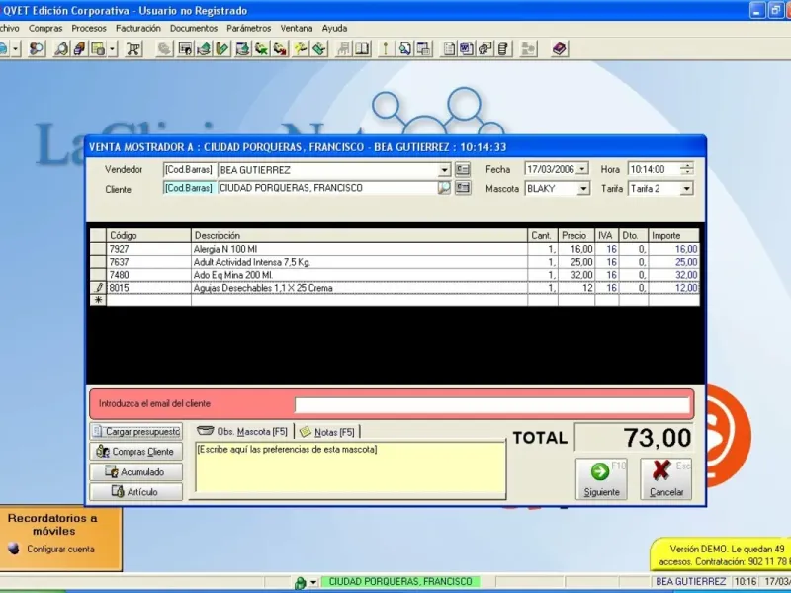Click the toolbar icon with red arrow
The height and width of the screenshot is (593, 791).
click(x=280, y=48)
